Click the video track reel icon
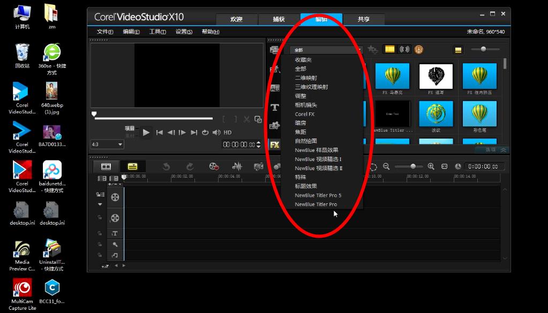The width and height of the screenshot is (548, 313). point(115,197)
